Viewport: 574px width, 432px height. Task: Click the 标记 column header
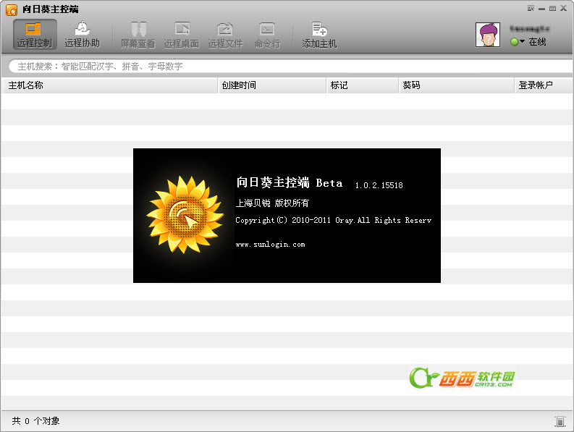click(363, 85)
